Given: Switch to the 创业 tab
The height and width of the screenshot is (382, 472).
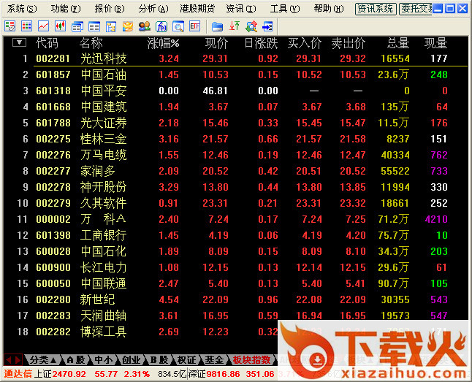Looking at the screenshot, I should pos(131,359).
